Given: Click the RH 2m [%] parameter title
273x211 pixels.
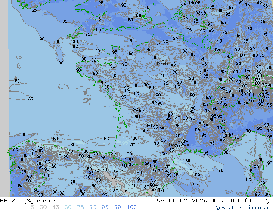Looking at the screenshot, I should click(x=14, y=201).
